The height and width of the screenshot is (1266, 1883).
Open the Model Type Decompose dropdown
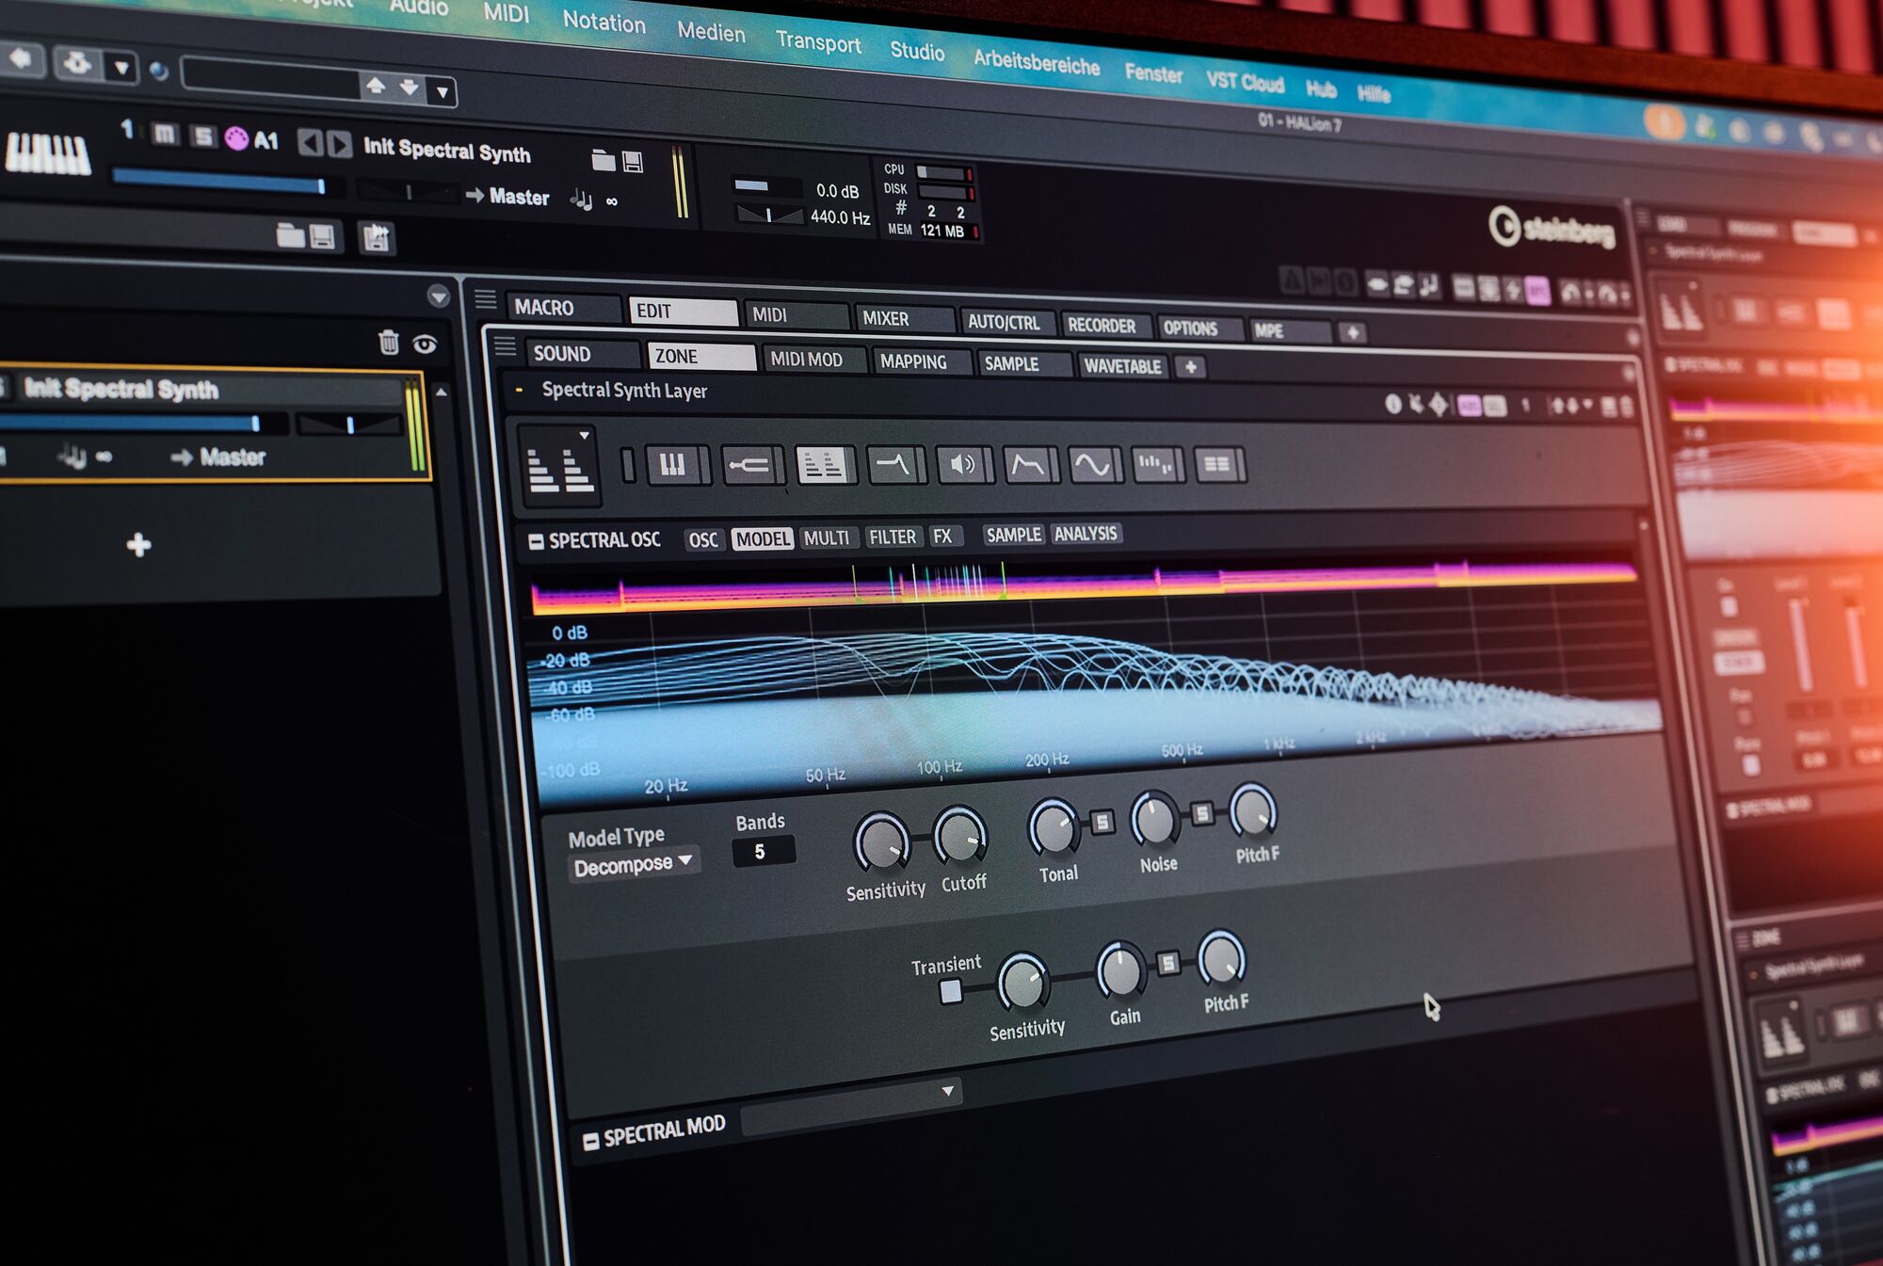pyautogui.click(x=633, y=864)
